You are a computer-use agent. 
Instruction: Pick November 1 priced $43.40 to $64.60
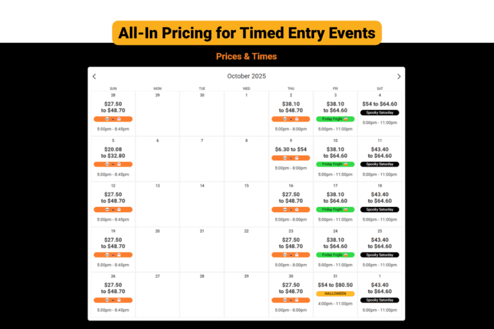380,294
